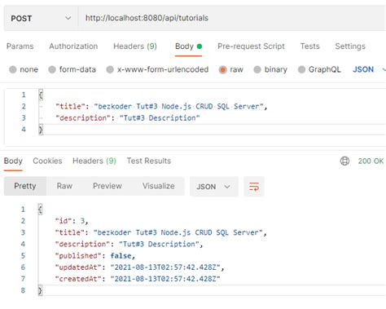This screenshot has width=386, height=309.
Task: Click the response "description": "Tut#3 Description" line
Action: pos(129,244)
